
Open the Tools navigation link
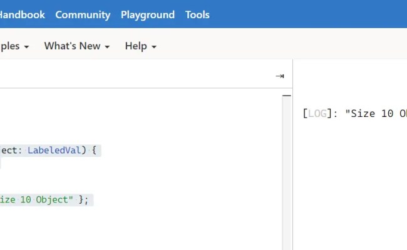tap(197, 15)
